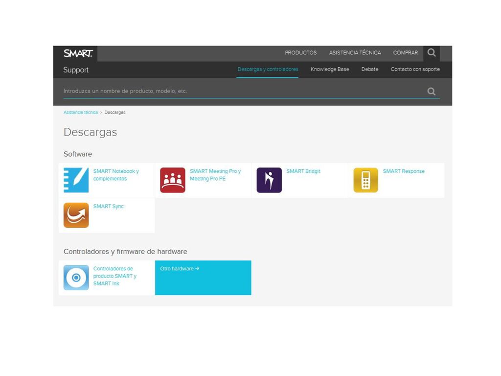Open the COMPRAR menu
Image resolution: width=501 pixels, height=376 pixels.
coord(406,53)
